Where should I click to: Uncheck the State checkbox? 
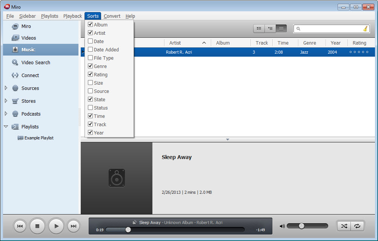[x=91, y=99]
